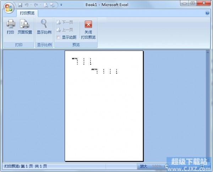Enable the Show Margins (显示边距) checkbox
This screenshot has height=172, width=213.
point(59,37)
